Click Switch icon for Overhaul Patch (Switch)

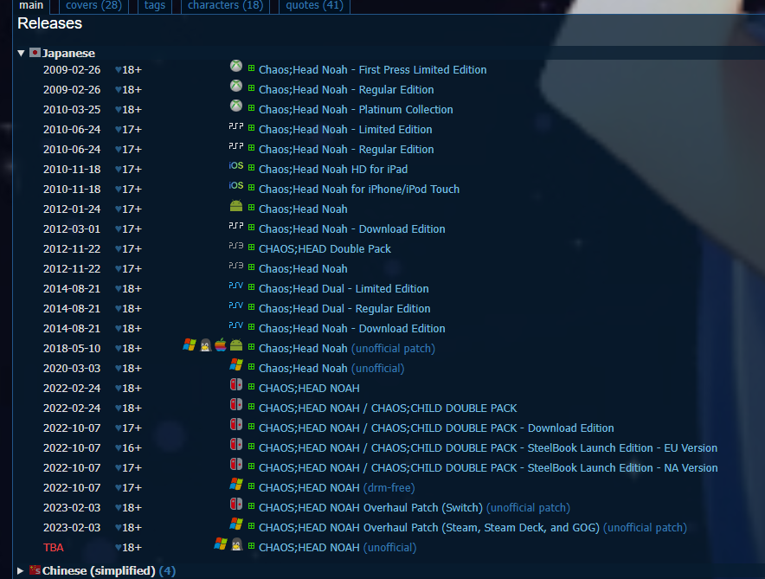(x=236, y=504)
